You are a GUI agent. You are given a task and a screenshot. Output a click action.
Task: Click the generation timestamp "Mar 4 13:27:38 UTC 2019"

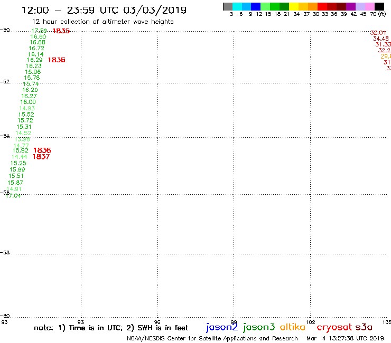(x=345, y=338)
